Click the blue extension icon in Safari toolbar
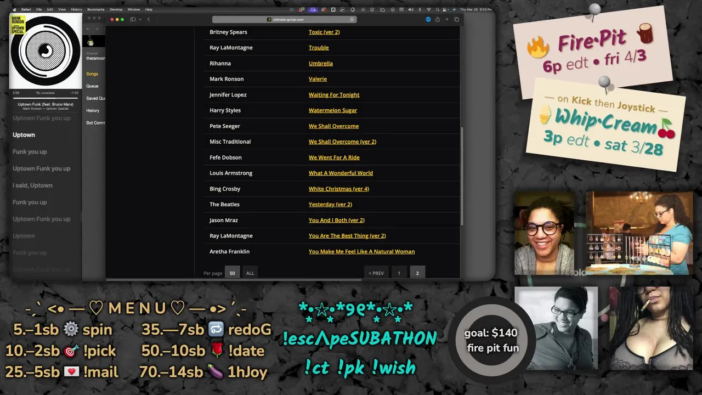The image size is (702, 395). pos(428,19)
